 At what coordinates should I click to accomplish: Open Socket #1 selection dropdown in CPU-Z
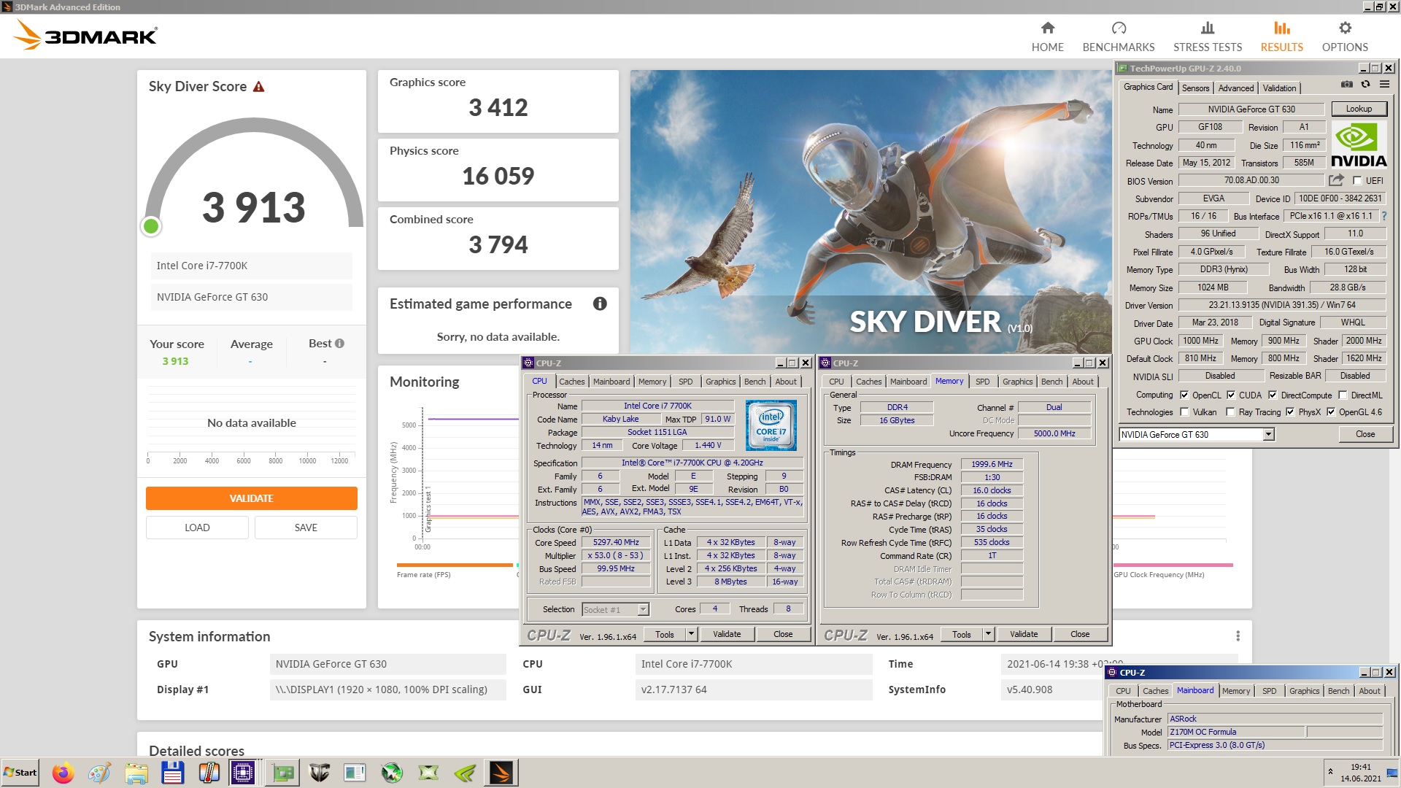coord(643,609)
